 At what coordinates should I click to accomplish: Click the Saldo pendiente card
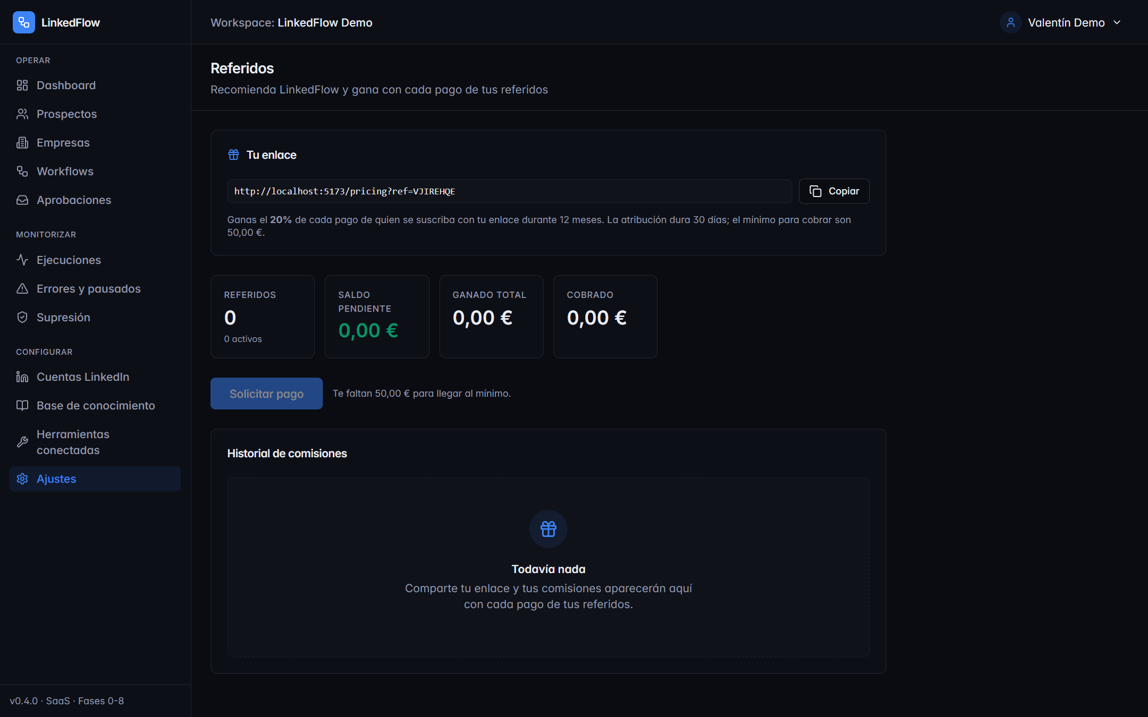pos(377,317)
